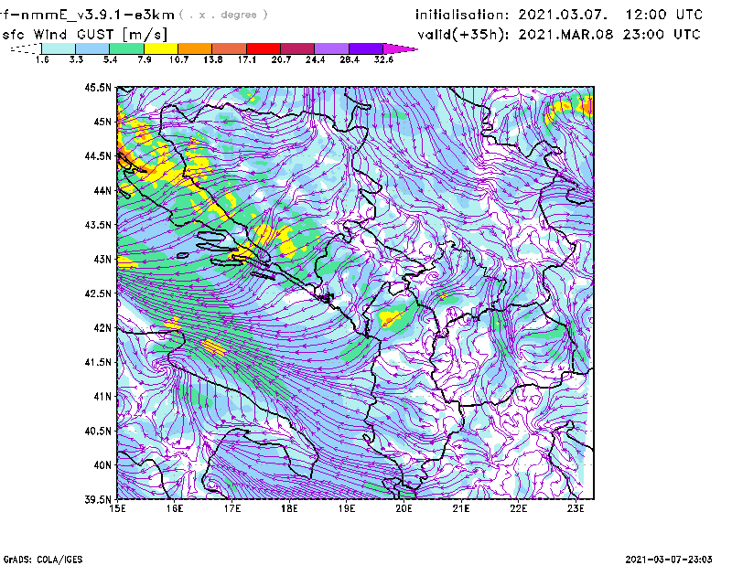Click the legend value "3.3"
732x565 pixels.
(x=76, y=59)
